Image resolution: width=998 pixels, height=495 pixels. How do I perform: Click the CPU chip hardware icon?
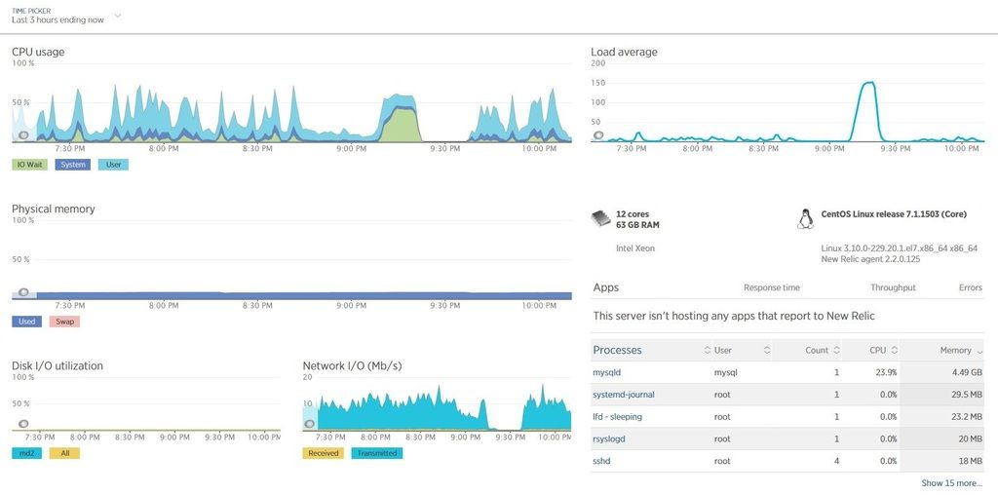coord(600,219)
